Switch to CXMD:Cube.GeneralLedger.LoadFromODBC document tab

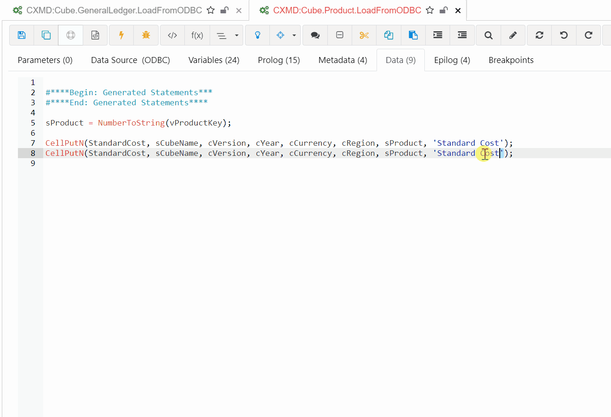[114, 10]
